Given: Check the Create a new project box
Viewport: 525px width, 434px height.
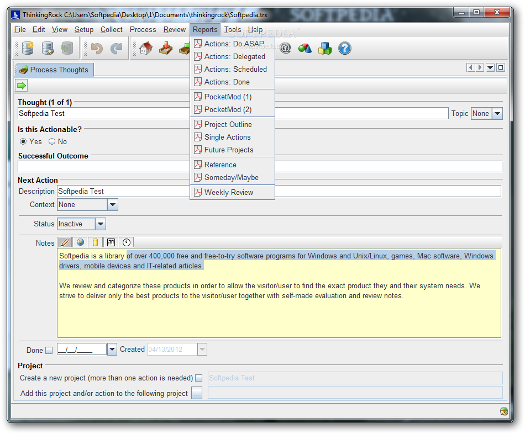Looking at the screenshot, I should [199, 378].
